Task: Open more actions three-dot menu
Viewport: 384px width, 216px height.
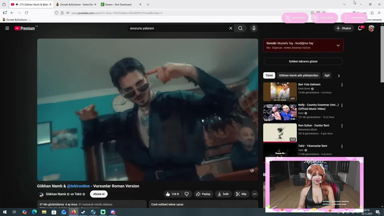Action: (x=255, y=194)
